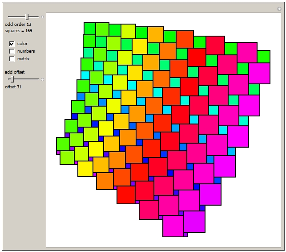Click the odd order slider thumb
Image resolution: width=286 pixels, height=252 pixels.
[x=27, y=17]
